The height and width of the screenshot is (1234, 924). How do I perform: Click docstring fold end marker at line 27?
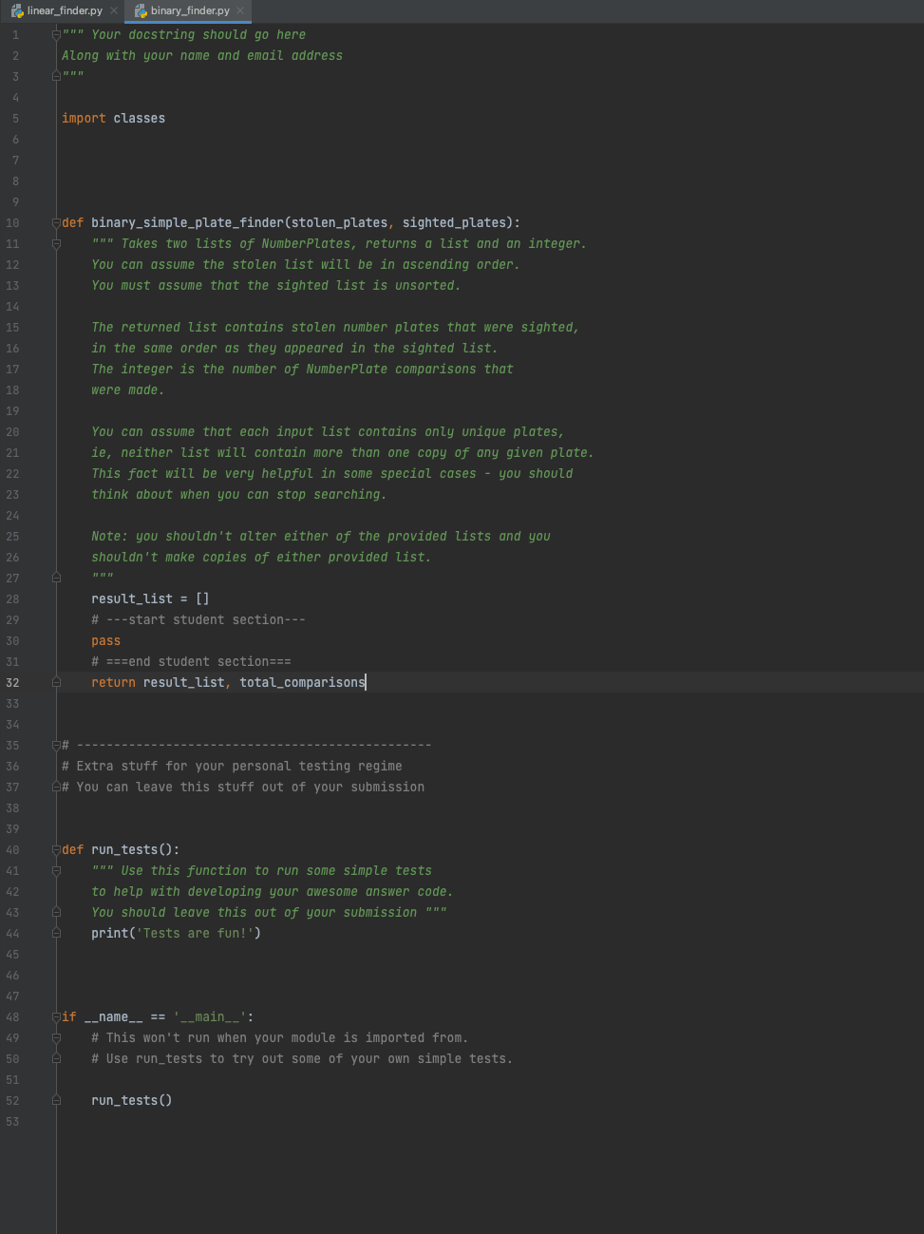pyautogui.click(x=56, y=578)
